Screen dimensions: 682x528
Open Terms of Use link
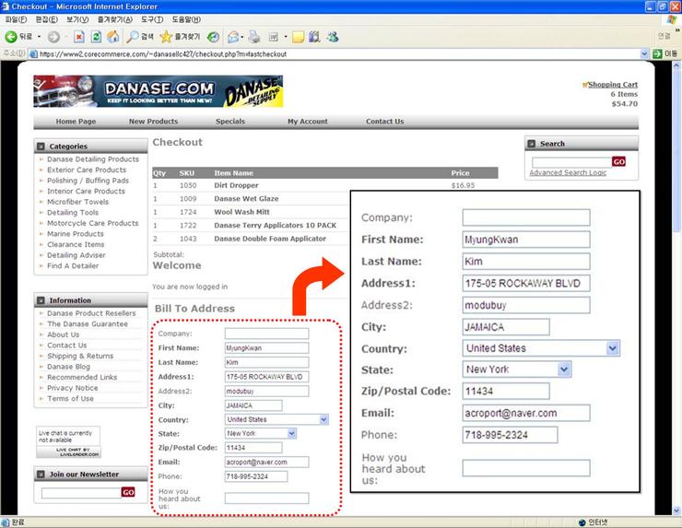coord(70,398)
